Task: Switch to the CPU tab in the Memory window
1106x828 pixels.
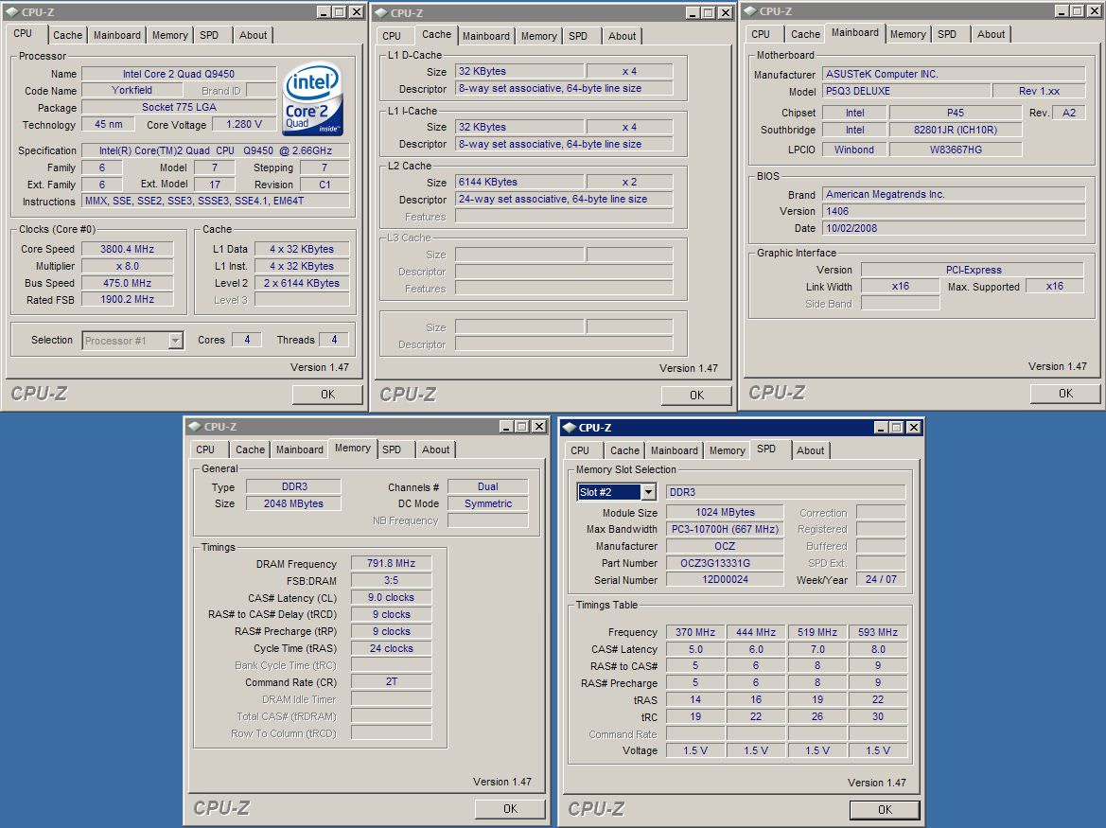Action: (205, 449)
